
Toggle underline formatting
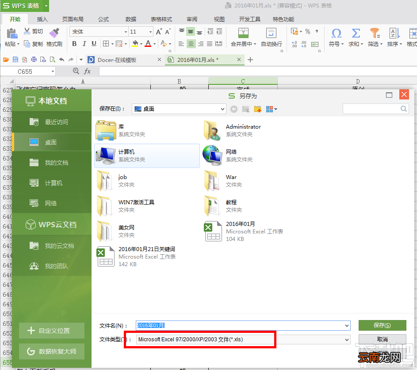(x=94, y=44)
